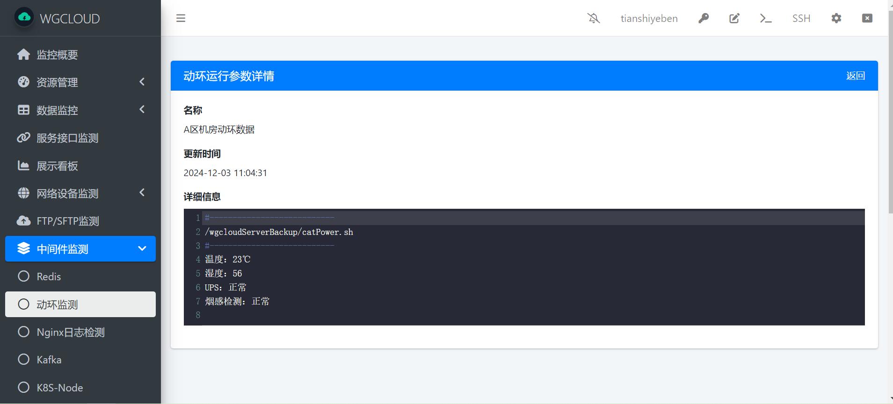
Task: Click the 湿度：56 line in code
Action: pos(223,273)
